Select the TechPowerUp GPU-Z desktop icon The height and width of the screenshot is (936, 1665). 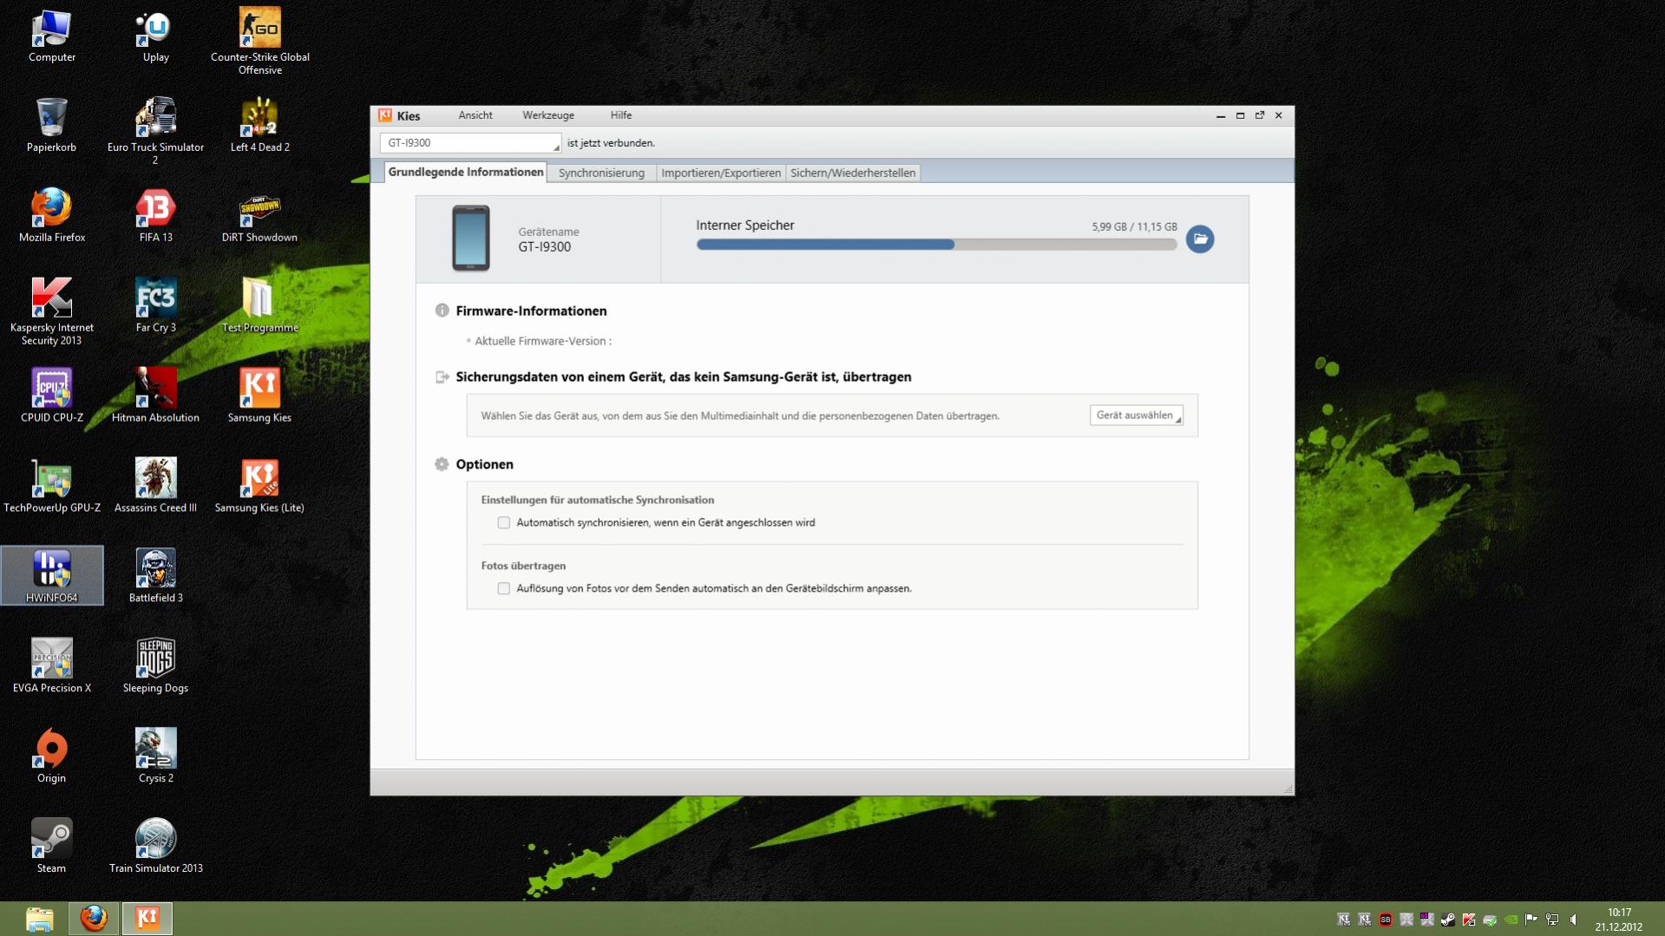coord(52,488)
